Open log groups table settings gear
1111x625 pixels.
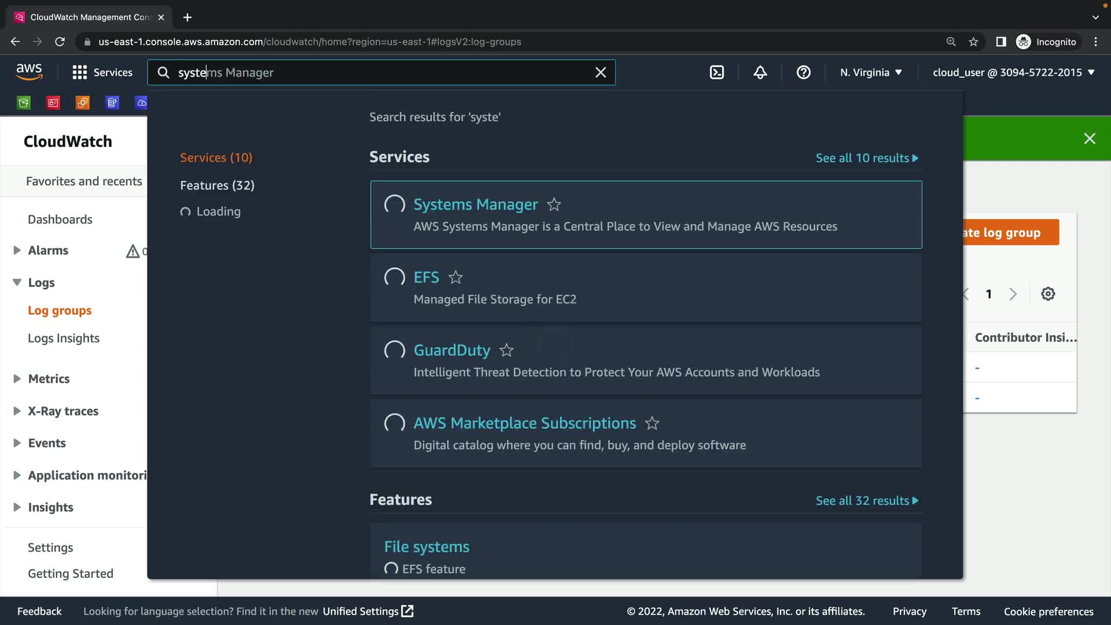[1047, 294]
